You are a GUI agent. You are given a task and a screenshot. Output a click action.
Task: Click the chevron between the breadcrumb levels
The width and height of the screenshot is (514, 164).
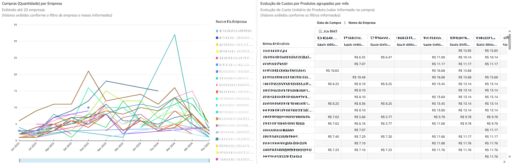point(345,23)
